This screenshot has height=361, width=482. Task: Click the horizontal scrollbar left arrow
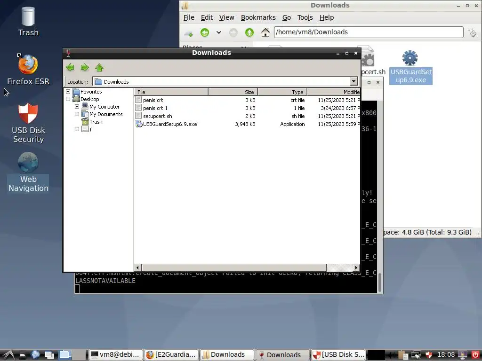coord(138,267)
